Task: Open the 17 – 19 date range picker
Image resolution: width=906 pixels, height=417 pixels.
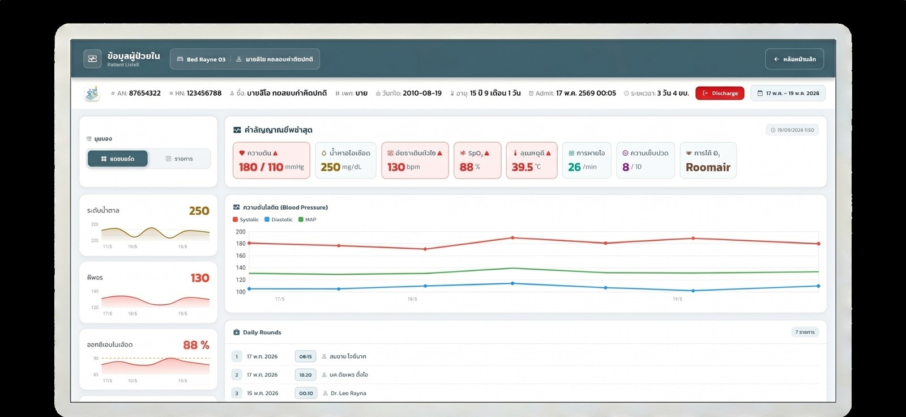Action: coord(788,93)
